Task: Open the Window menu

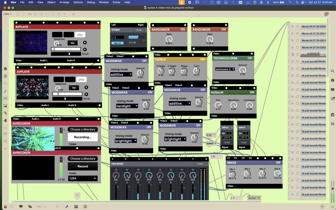Action: (x=104, y=2)
